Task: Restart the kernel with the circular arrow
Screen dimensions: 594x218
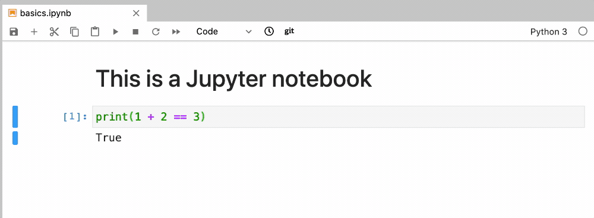Action: 156,32
